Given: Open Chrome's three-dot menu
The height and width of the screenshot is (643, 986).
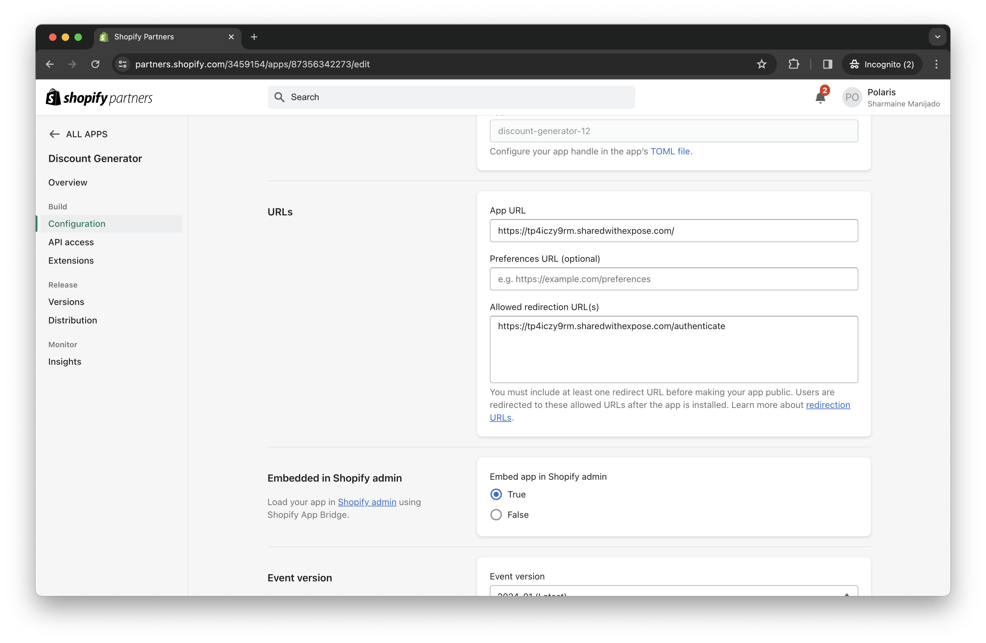Looking at the screenshot, I should click(x=936, y=64).
